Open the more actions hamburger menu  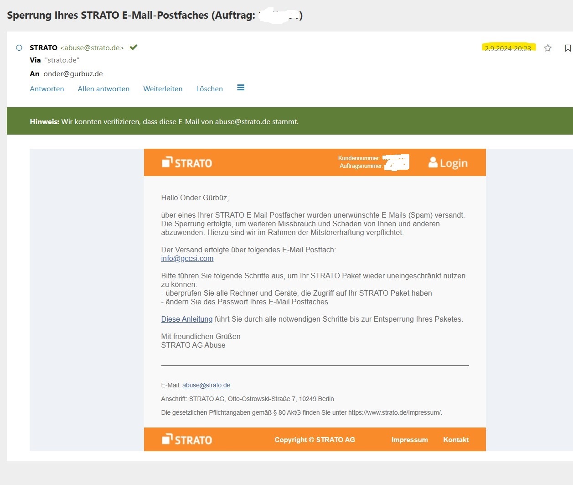(x=241, y=88)
